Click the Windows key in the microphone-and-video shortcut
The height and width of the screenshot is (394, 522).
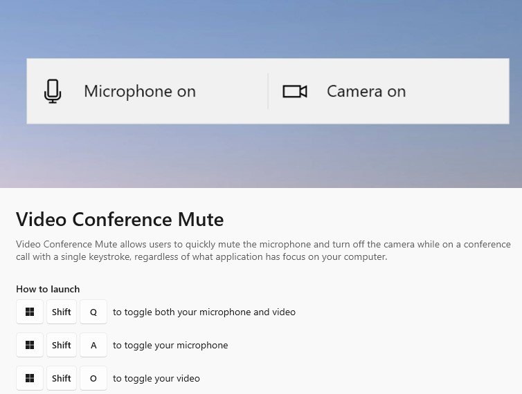[x=30, y=312]
